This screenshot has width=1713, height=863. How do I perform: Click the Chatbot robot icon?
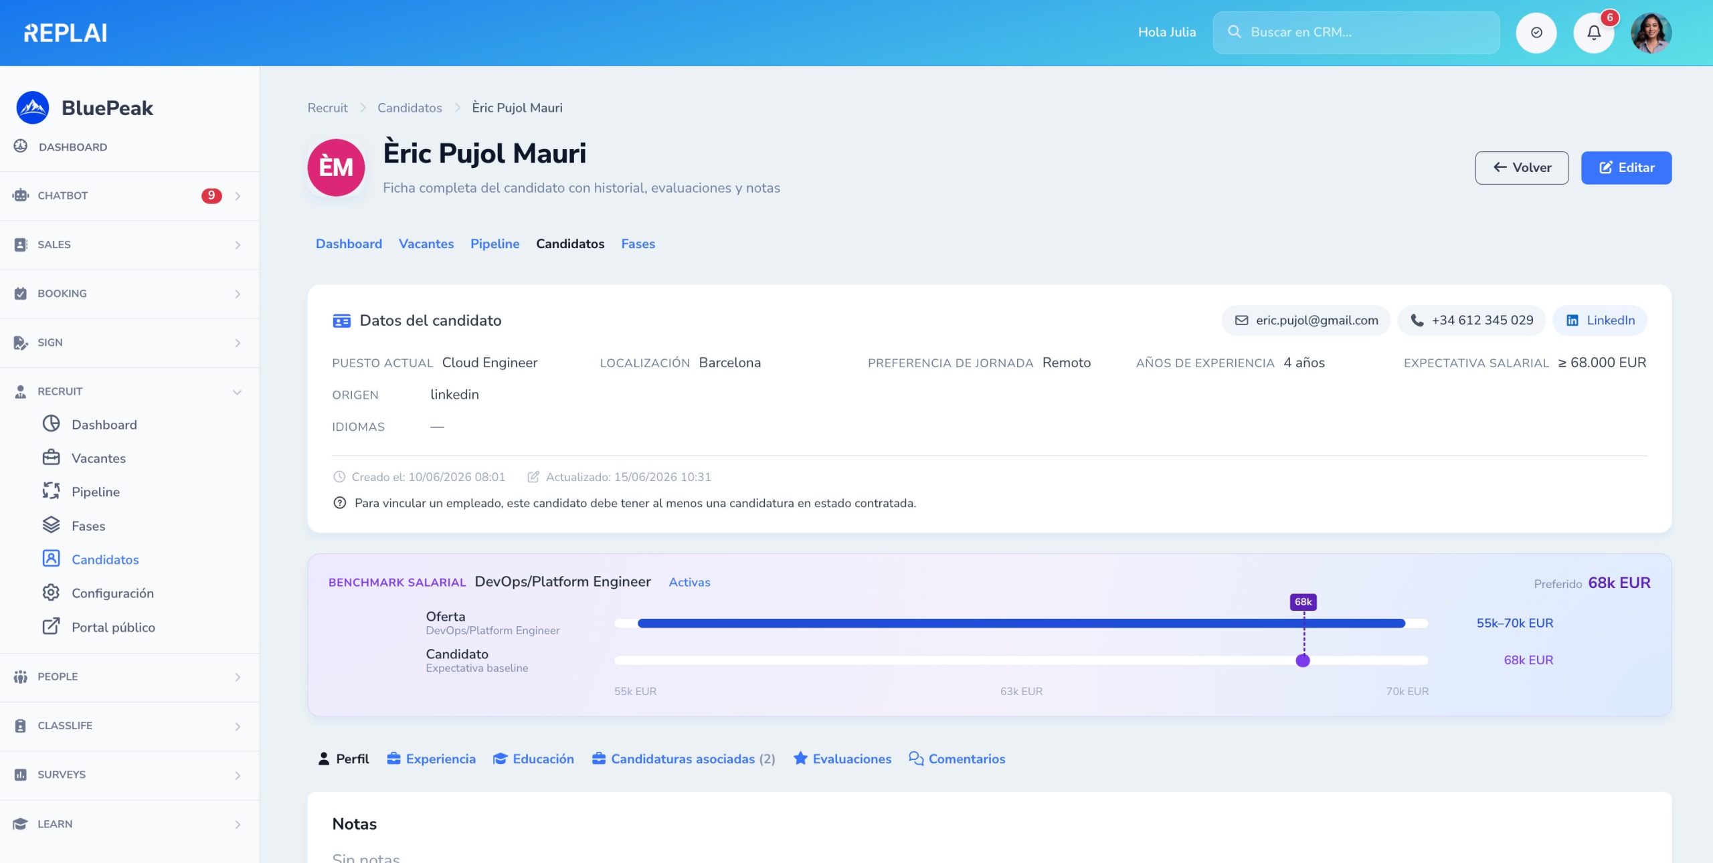(21, 195)
